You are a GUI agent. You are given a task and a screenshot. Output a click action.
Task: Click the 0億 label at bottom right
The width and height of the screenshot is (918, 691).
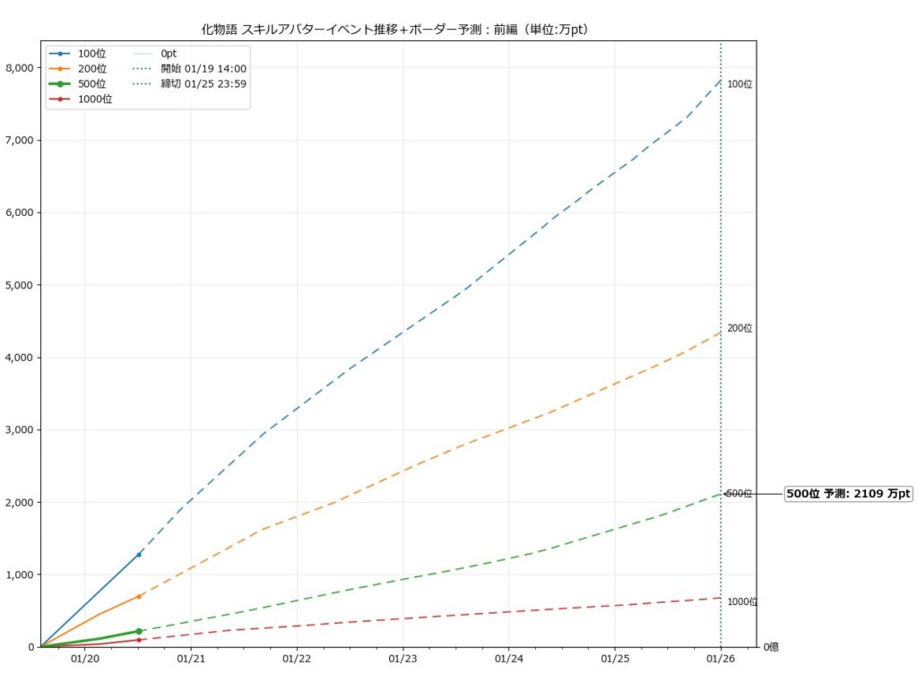[x=770, y=647]
